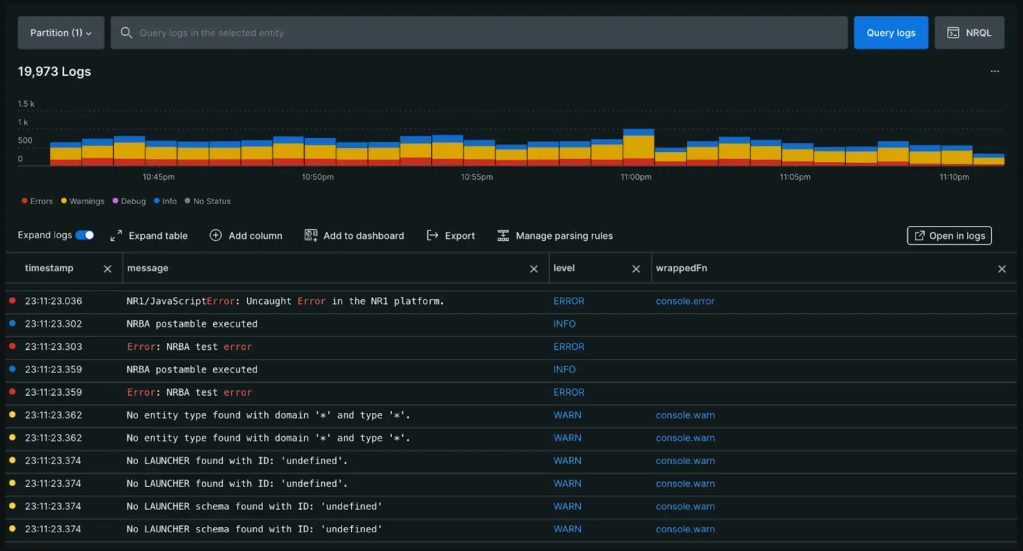Click the Debug legend entry
This screenshot has height=551, width=1023.
point(130,201)
